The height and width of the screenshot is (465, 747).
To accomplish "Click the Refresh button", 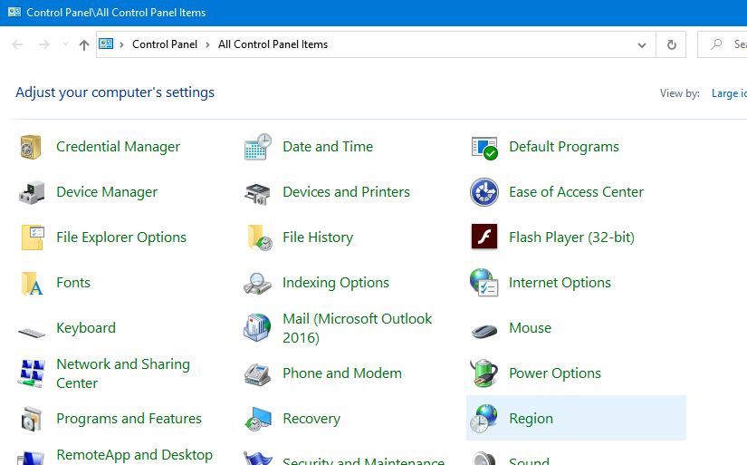I will coord(671,44).
